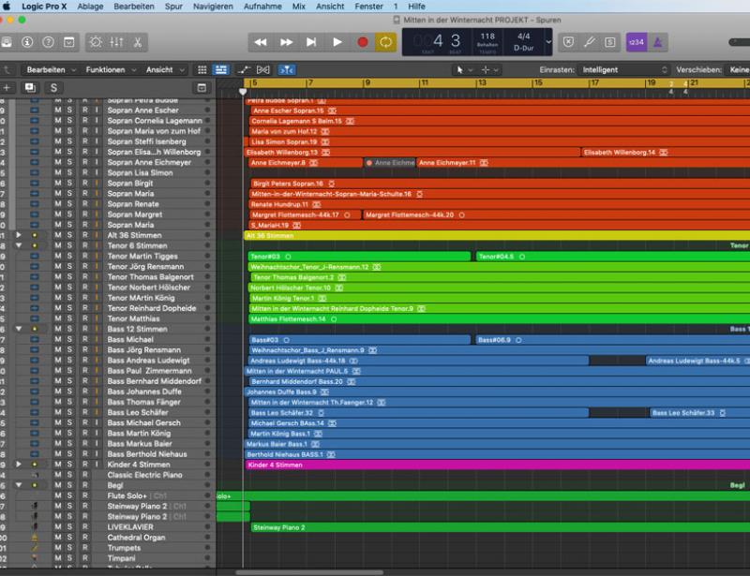Screen dimensions: 750x576
Task: Collapse the Bass 12 Stimmen track stack
Action: click(18, 330)
